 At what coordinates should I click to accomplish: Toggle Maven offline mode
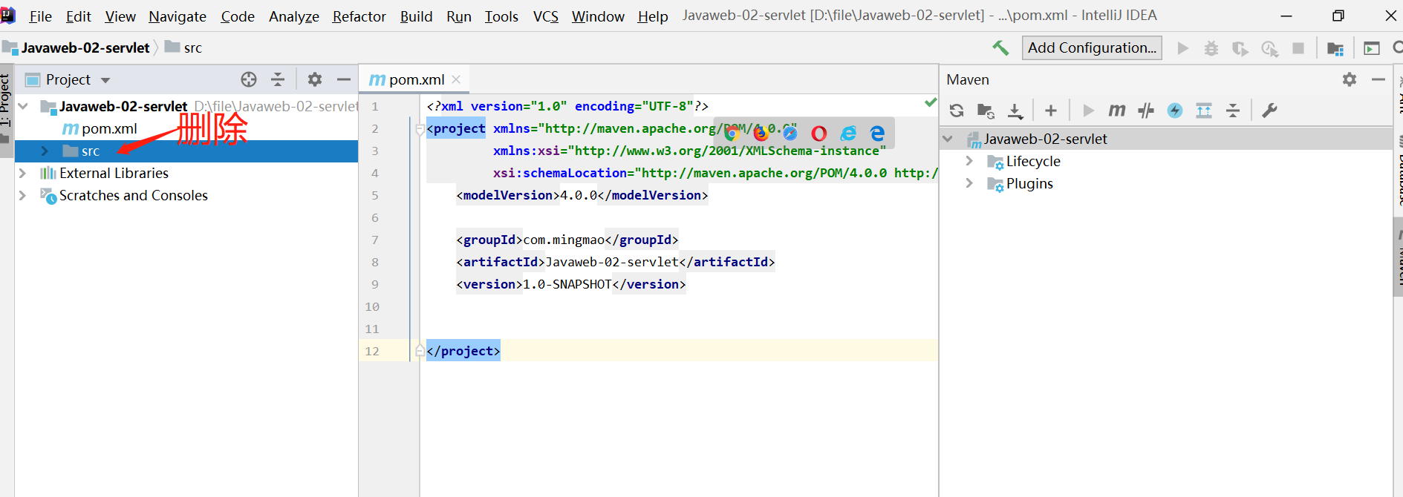coord(1146,111)
